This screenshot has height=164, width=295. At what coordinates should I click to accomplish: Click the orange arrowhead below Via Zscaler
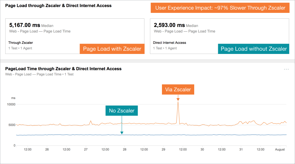point(178,99)
